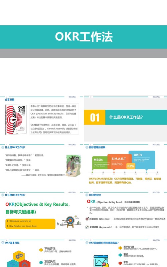Click the 目标管理的发展 heading

coord(97,147)
